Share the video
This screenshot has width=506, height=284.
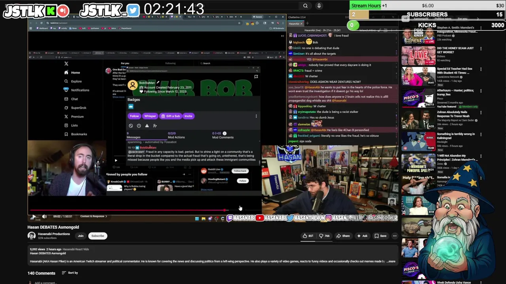(x=343, y=236)
